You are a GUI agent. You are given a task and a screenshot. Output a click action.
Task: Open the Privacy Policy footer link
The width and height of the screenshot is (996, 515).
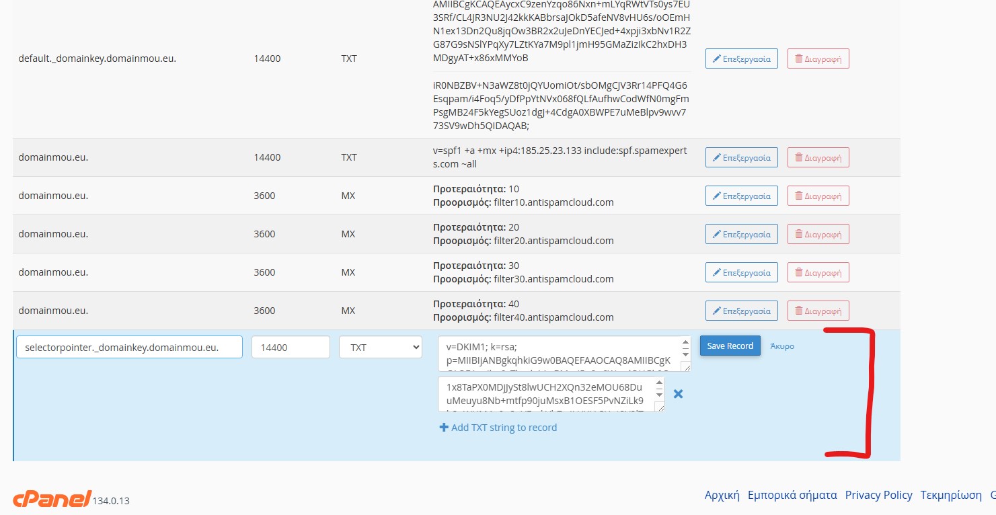878,495
